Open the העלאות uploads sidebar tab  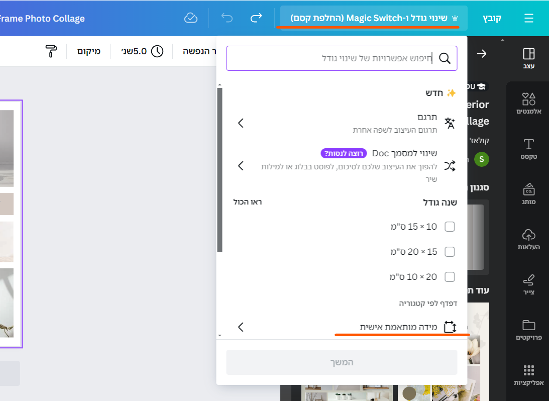[529, 239]
